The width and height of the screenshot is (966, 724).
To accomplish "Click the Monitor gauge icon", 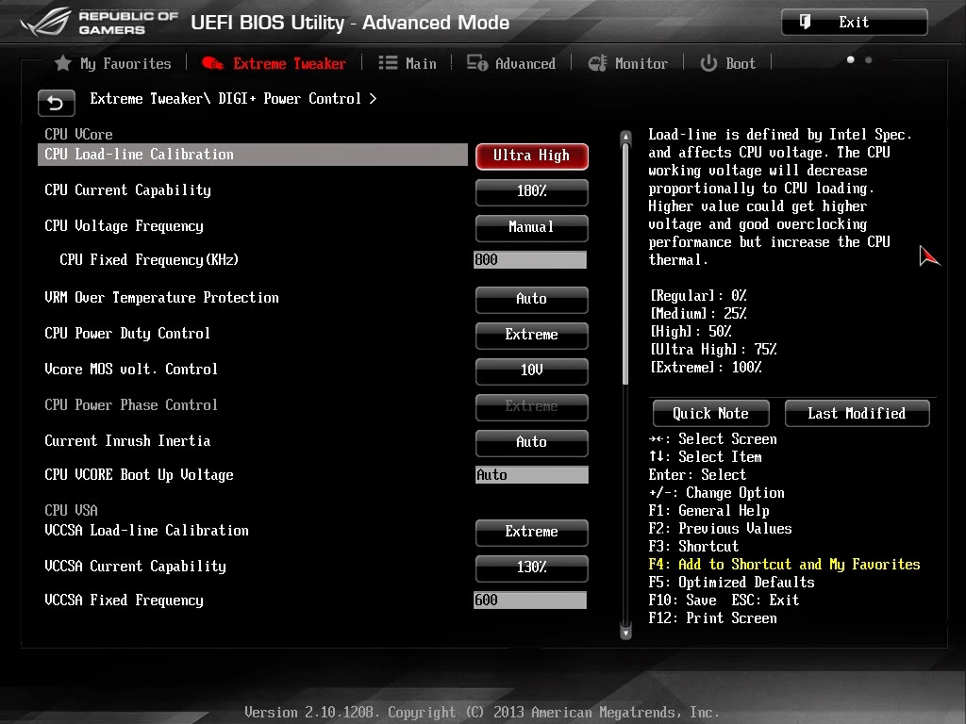I will [597, 63].
